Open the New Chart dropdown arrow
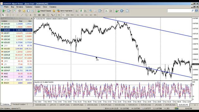The image size is (199, 112). [5, 11]
